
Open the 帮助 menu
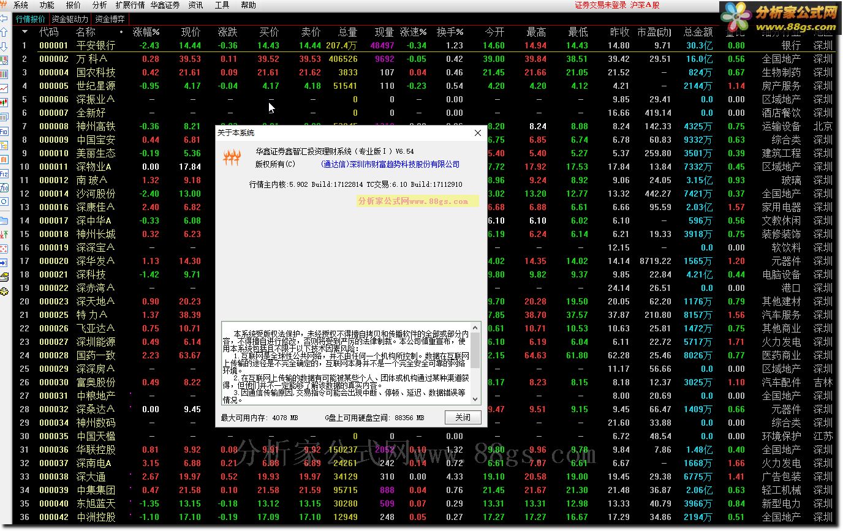tap(248, 5)
